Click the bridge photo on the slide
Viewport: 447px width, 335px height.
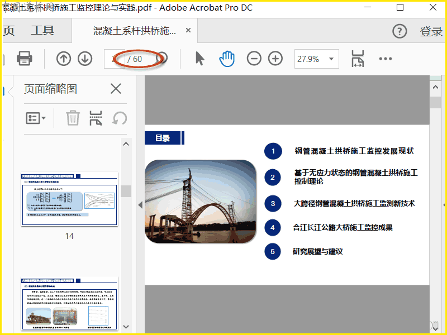(201, 202)
